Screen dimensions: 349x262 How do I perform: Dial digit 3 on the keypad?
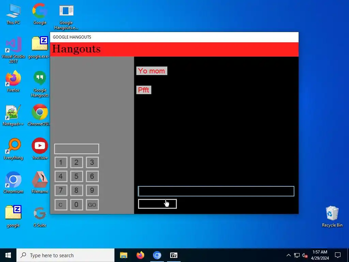(92, 162)
